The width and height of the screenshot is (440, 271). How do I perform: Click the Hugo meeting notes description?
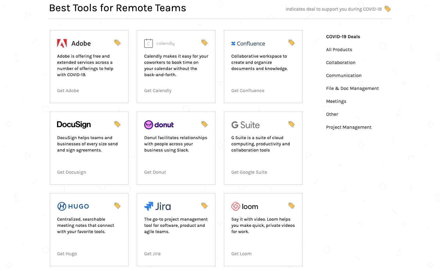86,225
